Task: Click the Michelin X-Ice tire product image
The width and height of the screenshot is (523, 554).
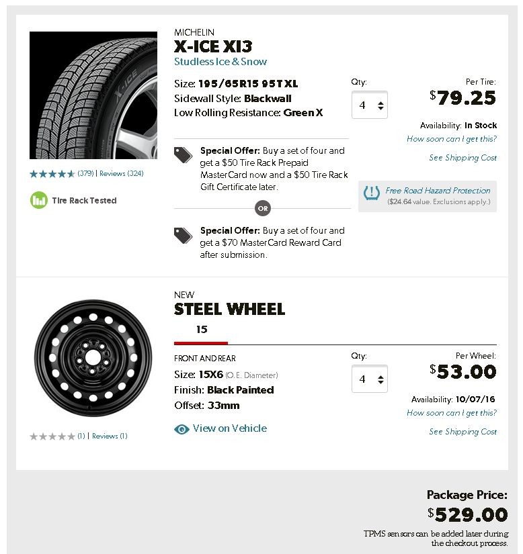Action: [93, 95]
